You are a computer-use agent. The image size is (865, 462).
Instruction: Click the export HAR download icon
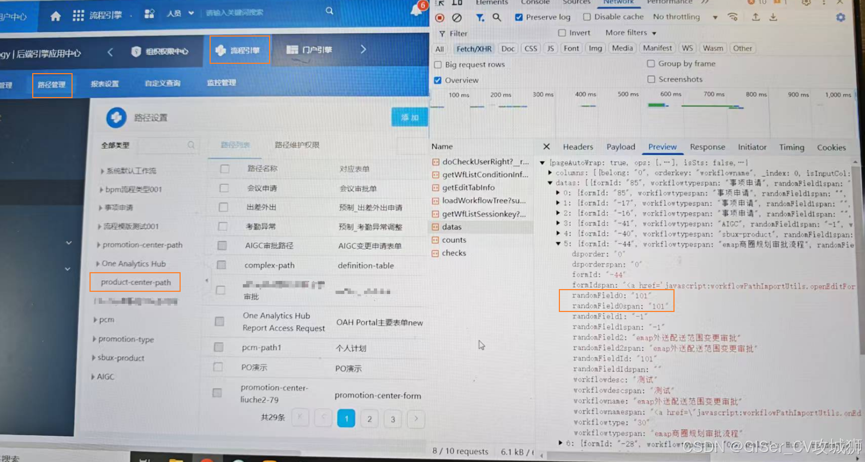(x=773, y=17)
